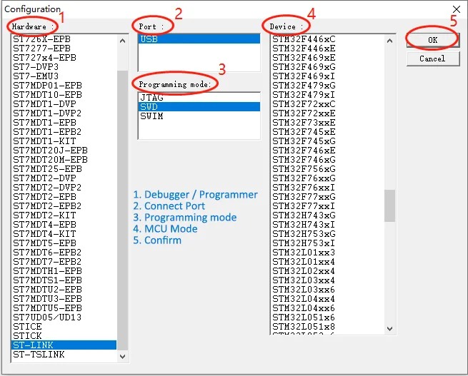Select STM32L04xx6 device

[x=327, y=308]
